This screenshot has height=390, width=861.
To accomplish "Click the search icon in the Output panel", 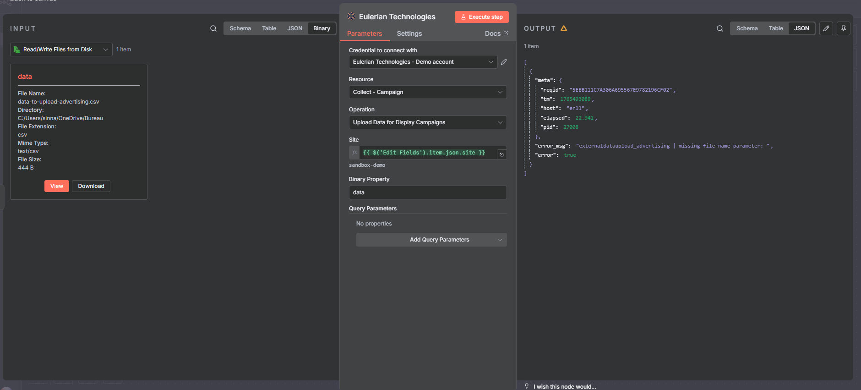I will point(720,28).
